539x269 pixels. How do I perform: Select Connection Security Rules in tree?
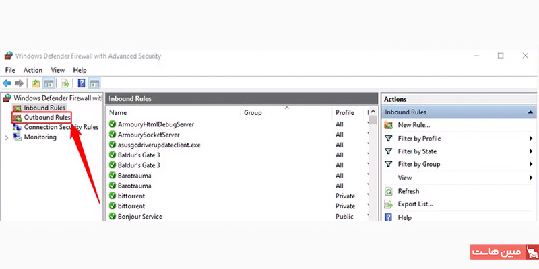pyautogui.click(x=61, y=127)
